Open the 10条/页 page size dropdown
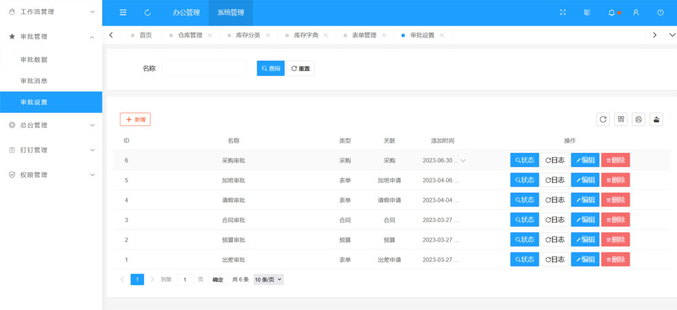 coord(269,280)
